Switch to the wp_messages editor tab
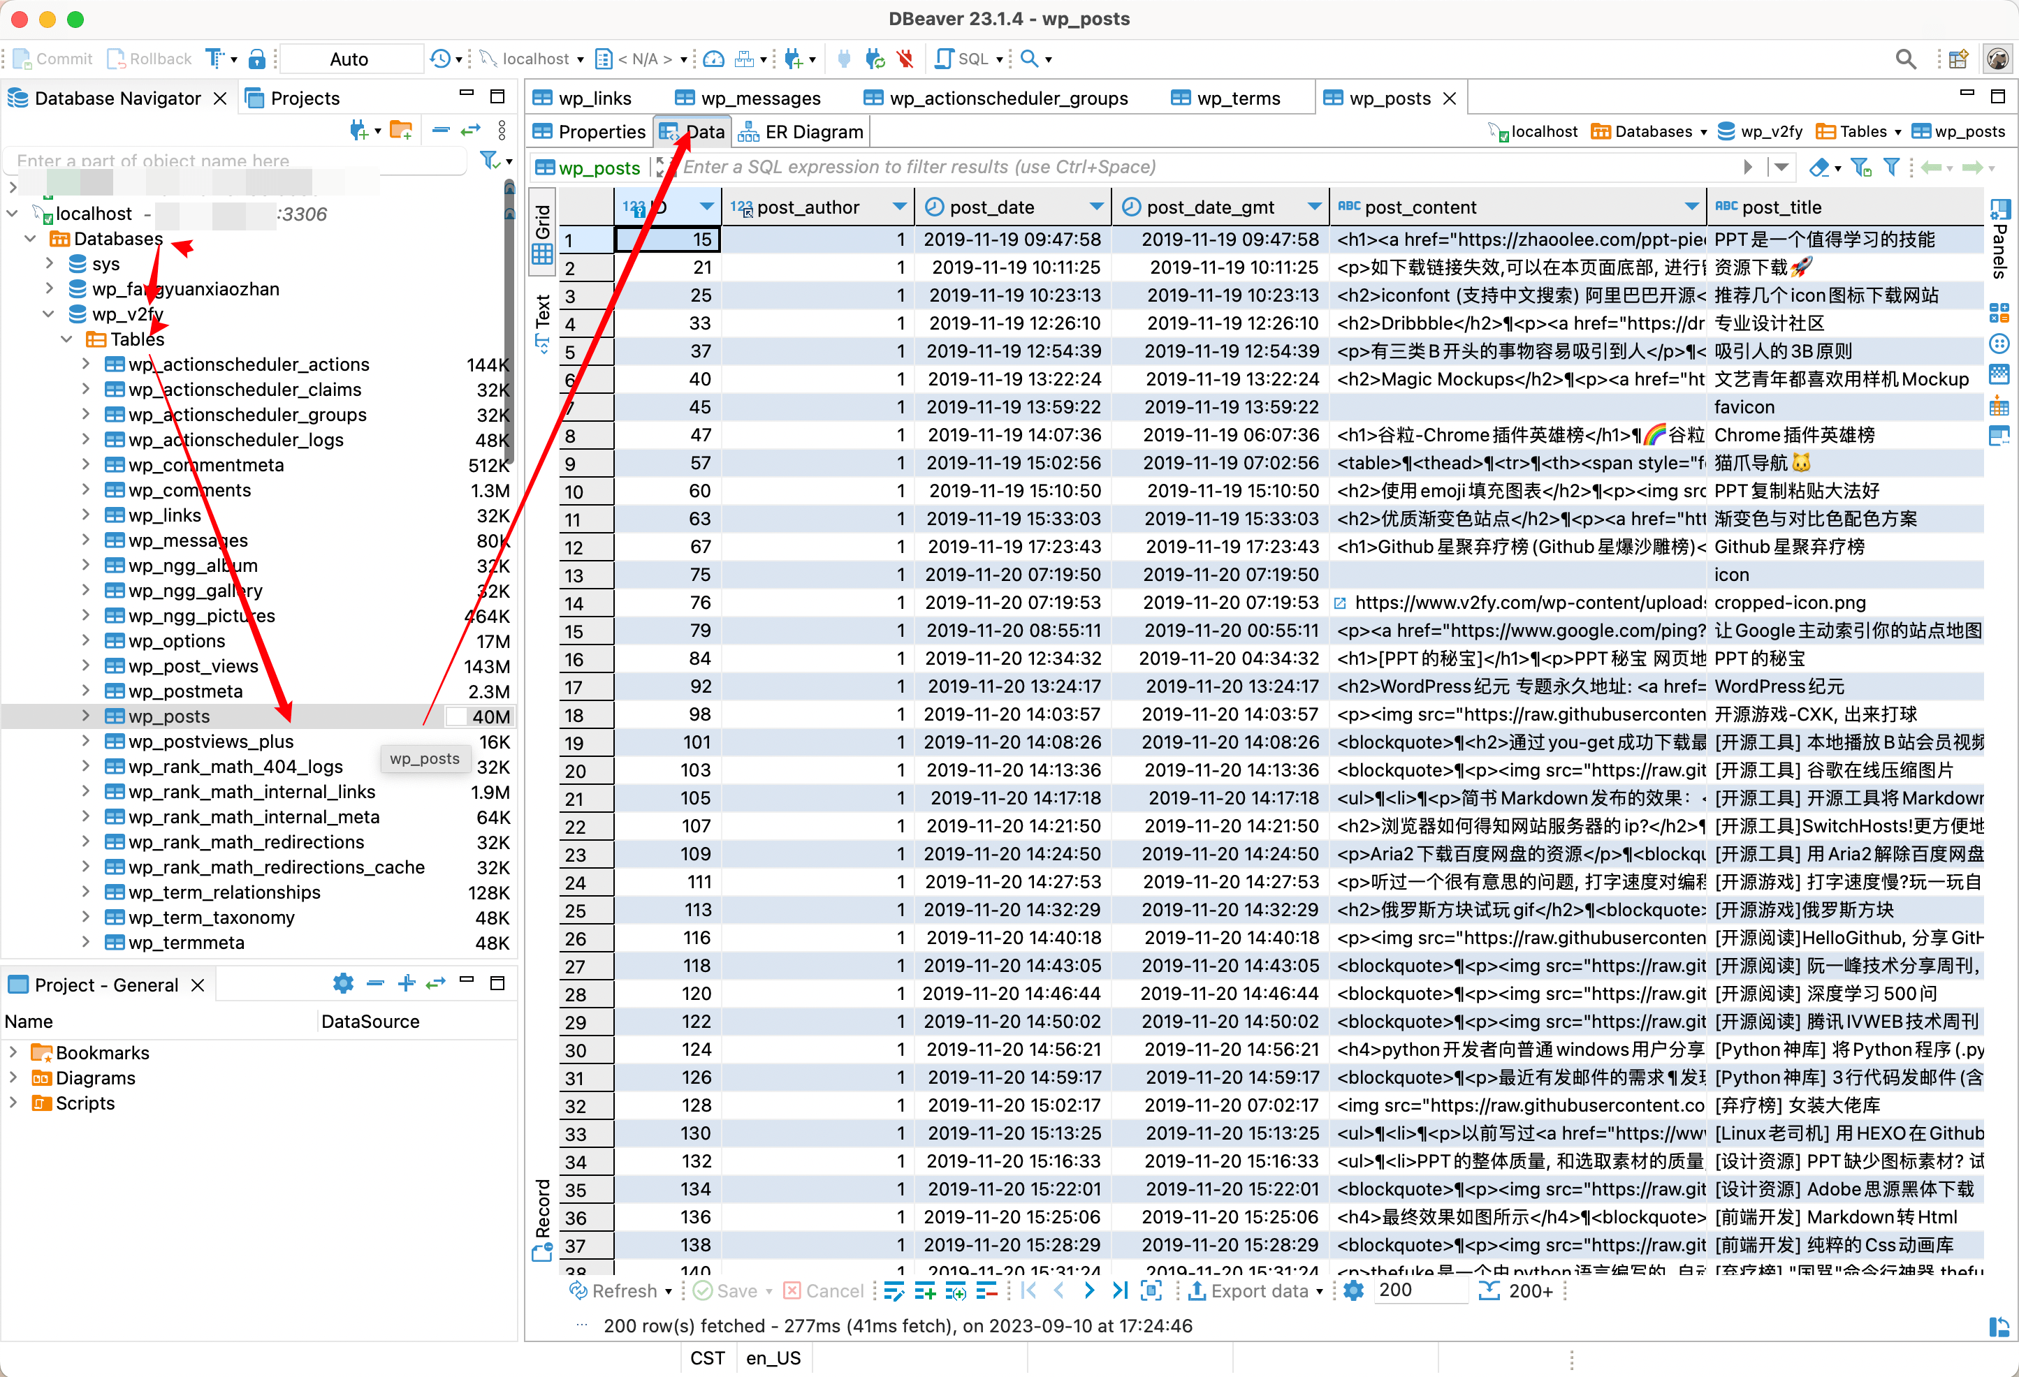Screen dimensions: 2019x1377 click(x=747, y=98)
